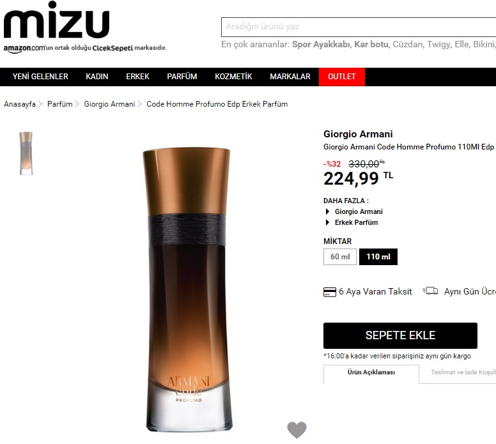This screenshot has height=444, width=496.
Task: Add product to favorites with heart icon
Action: [297, 430]
